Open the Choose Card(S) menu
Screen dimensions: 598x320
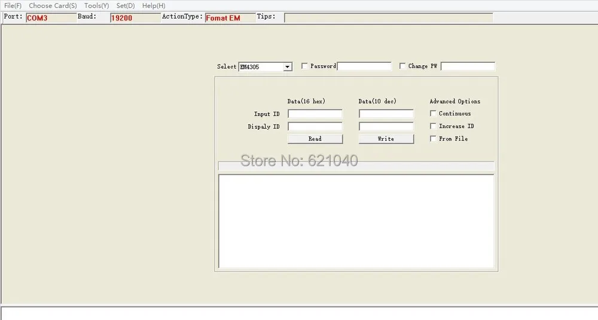coord(53,6)
